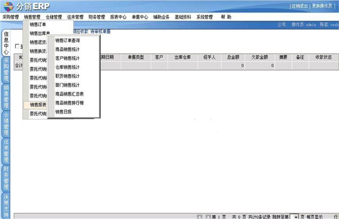
Task: Open the 销售管理 menu
Action: pos(32,17)
